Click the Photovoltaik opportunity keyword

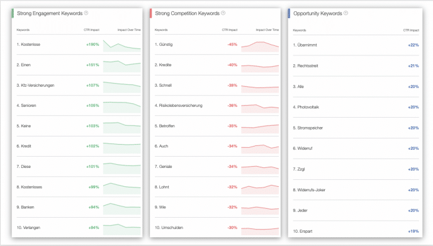click(x=306, y=107)
